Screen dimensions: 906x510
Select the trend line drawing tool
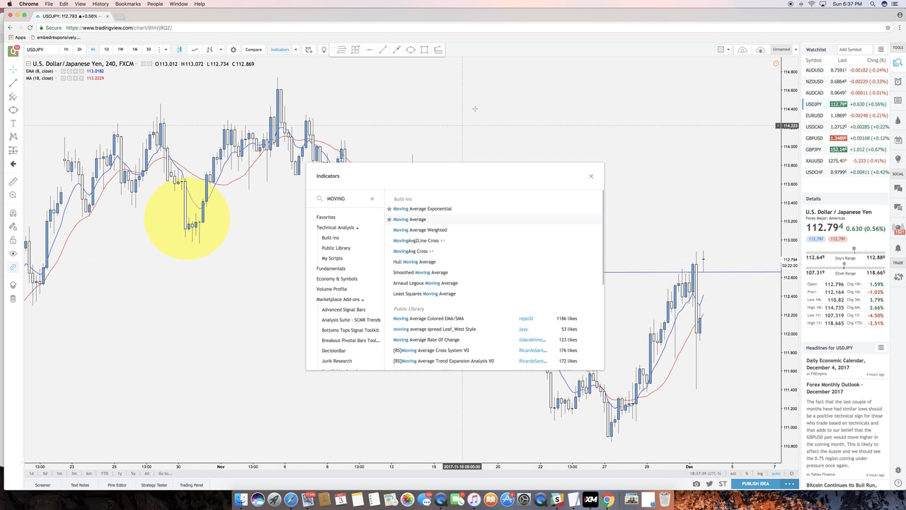13,83
